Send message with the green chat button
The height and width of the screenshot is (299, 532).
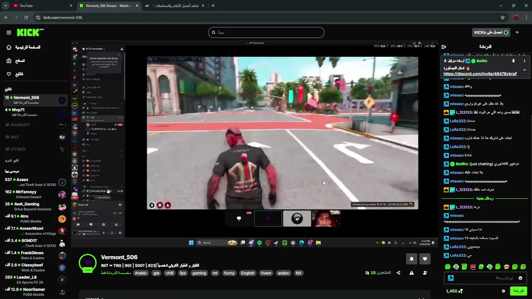(518, 291)
